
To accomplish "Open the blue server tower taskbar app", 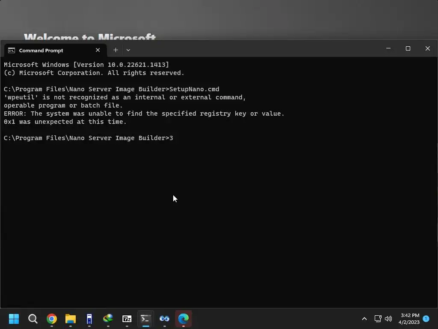I will coord(89,319).
